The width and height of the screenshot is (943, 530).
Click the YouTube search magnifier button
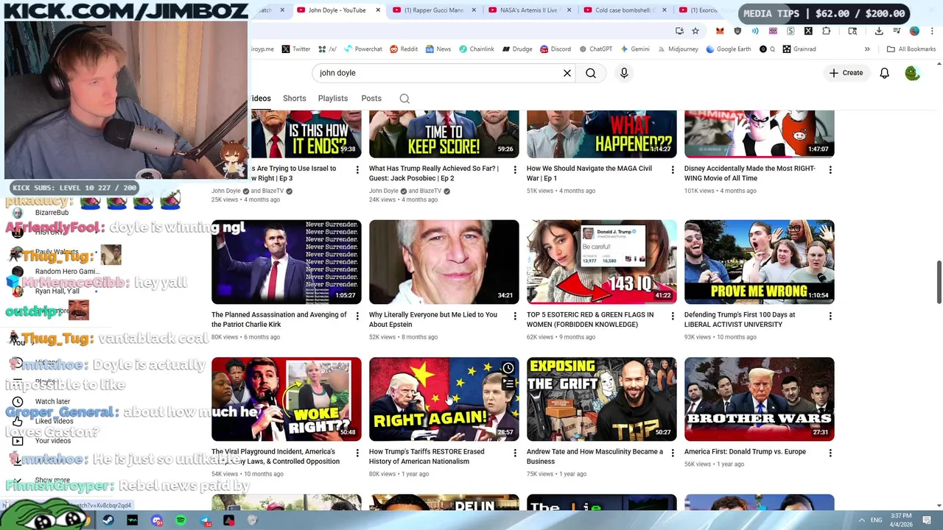[x=591, y=73]
